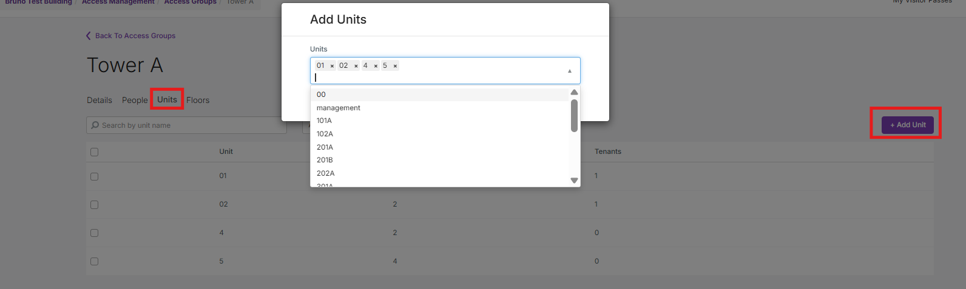Check the box for unit 01
The height and width of the screenshot is (289, 966).
[x=94, y=176]
